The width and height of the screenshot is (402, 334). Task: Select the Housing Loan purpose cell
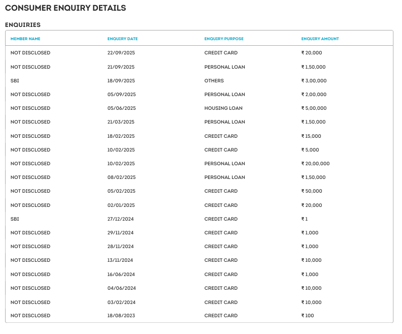point(223,108)
